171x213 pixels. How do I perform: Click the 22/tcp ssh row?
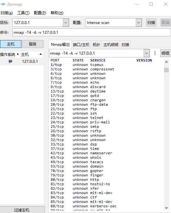[x=74, y=113]
